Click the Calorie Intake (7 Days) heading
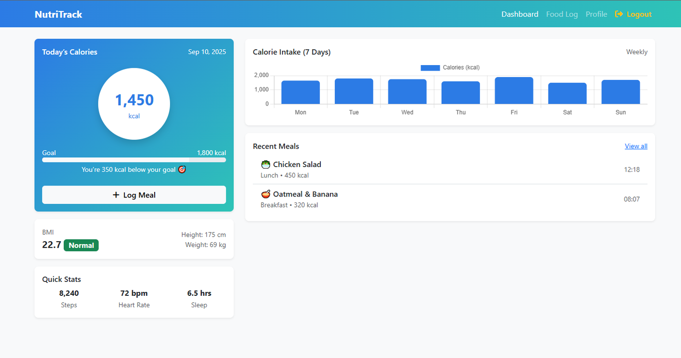This screenshot has width=681, height=358. pyautogui.click(x=292, y=52)
